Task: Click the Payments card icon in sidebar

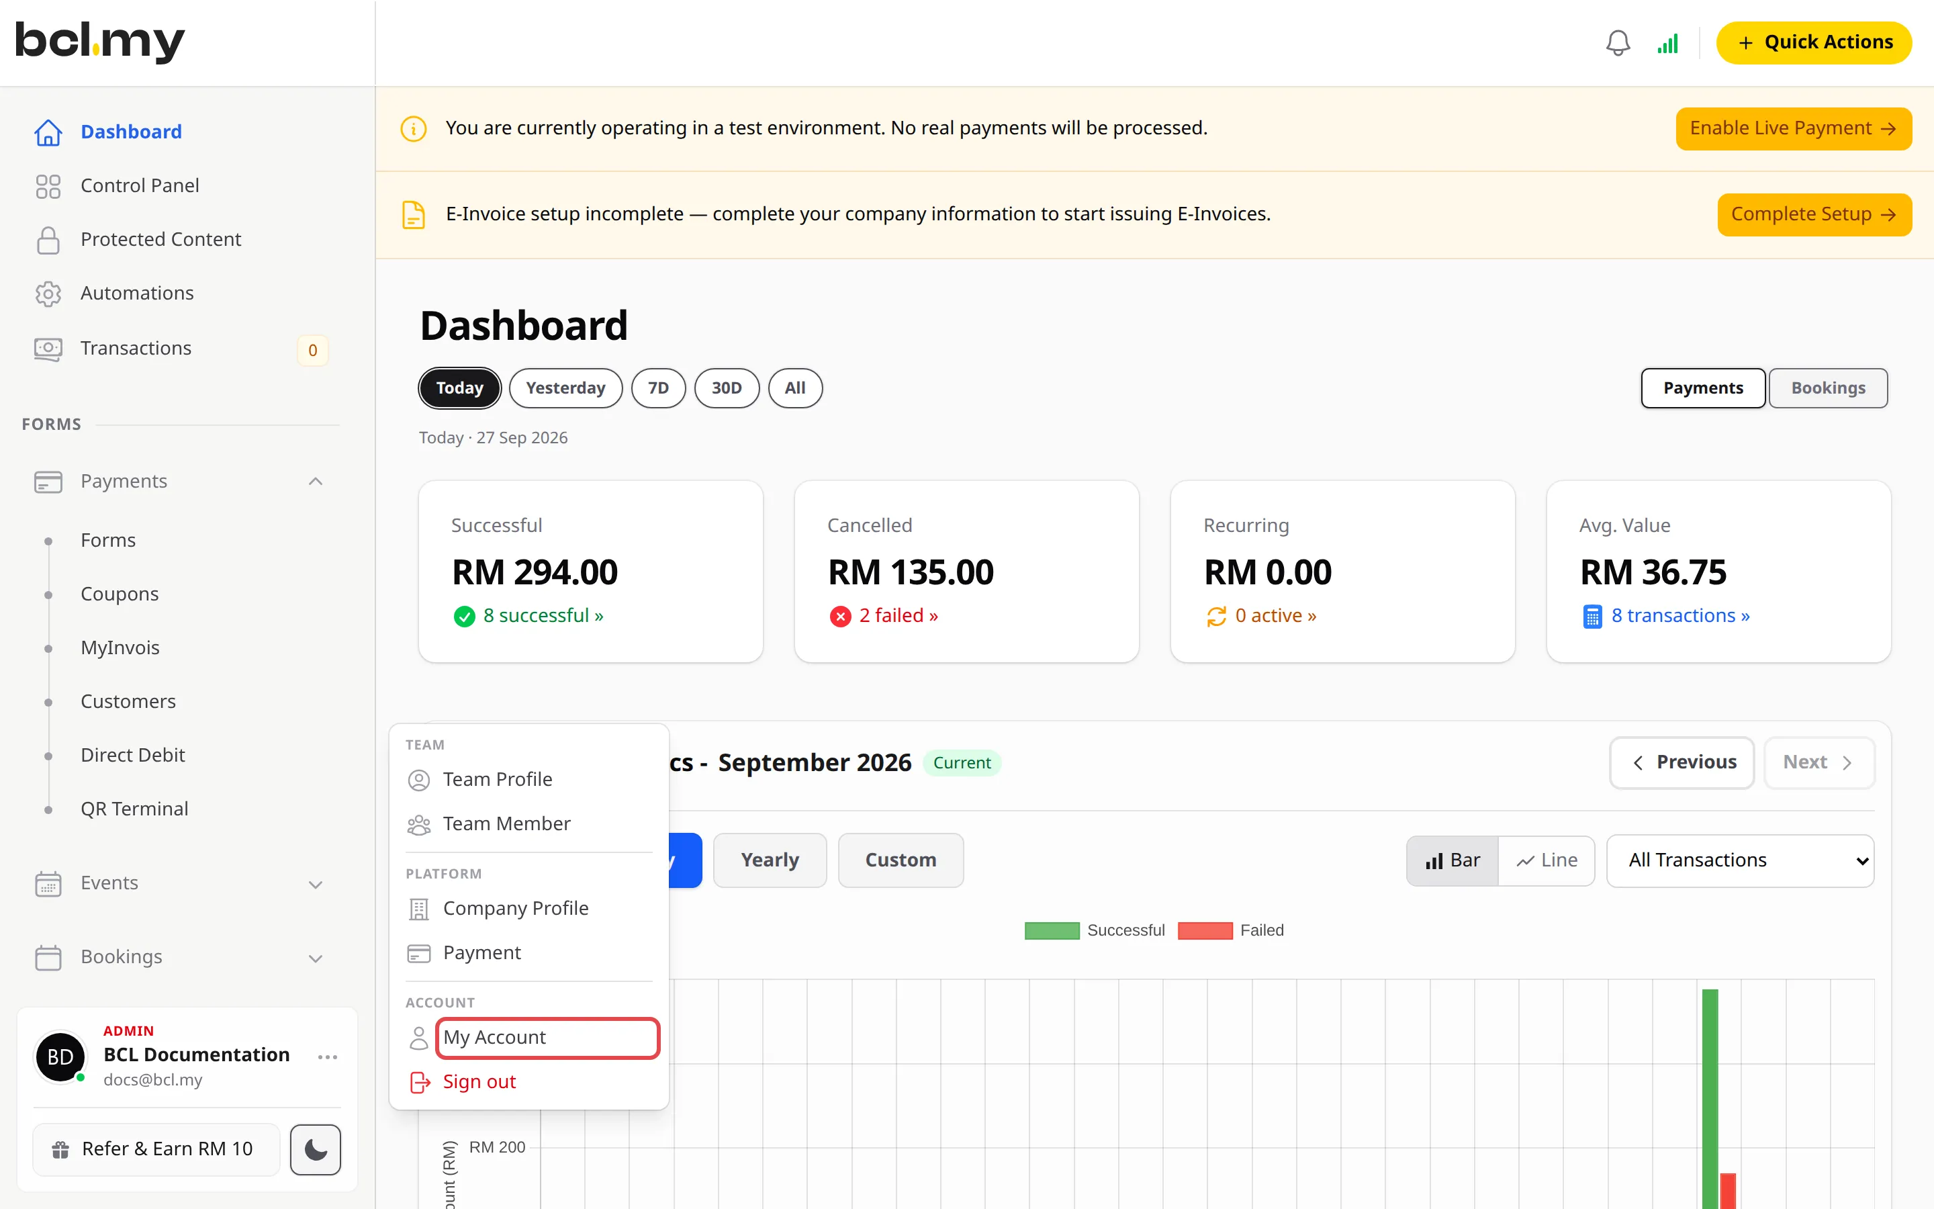Action: [x=48, y=482]
